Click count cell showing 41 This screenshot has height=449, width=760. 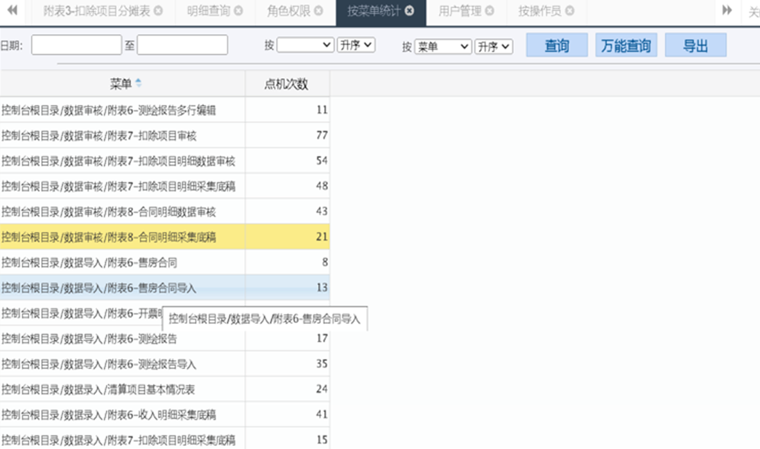[288, 414]
